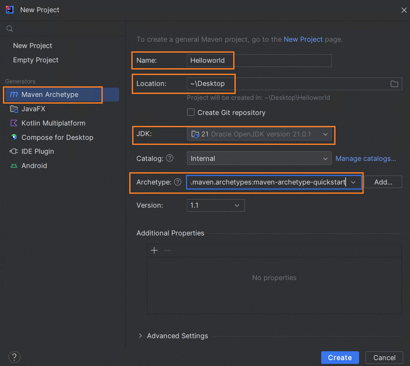Open help via bottom-left question mark
The width and height of the screenshot is (410, 366).
[x=14, y=357]
